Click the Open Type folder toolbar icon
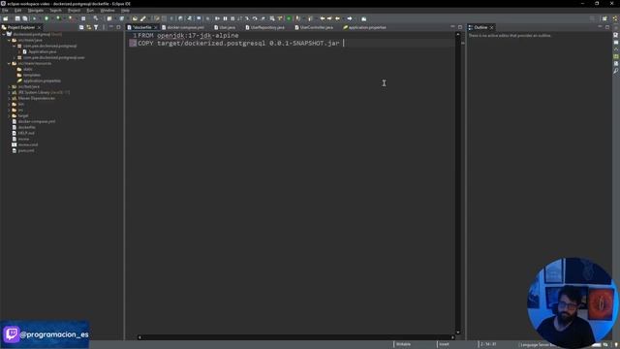Image resolution: width=620 pixels, height=349 pixels. point(136,18)
